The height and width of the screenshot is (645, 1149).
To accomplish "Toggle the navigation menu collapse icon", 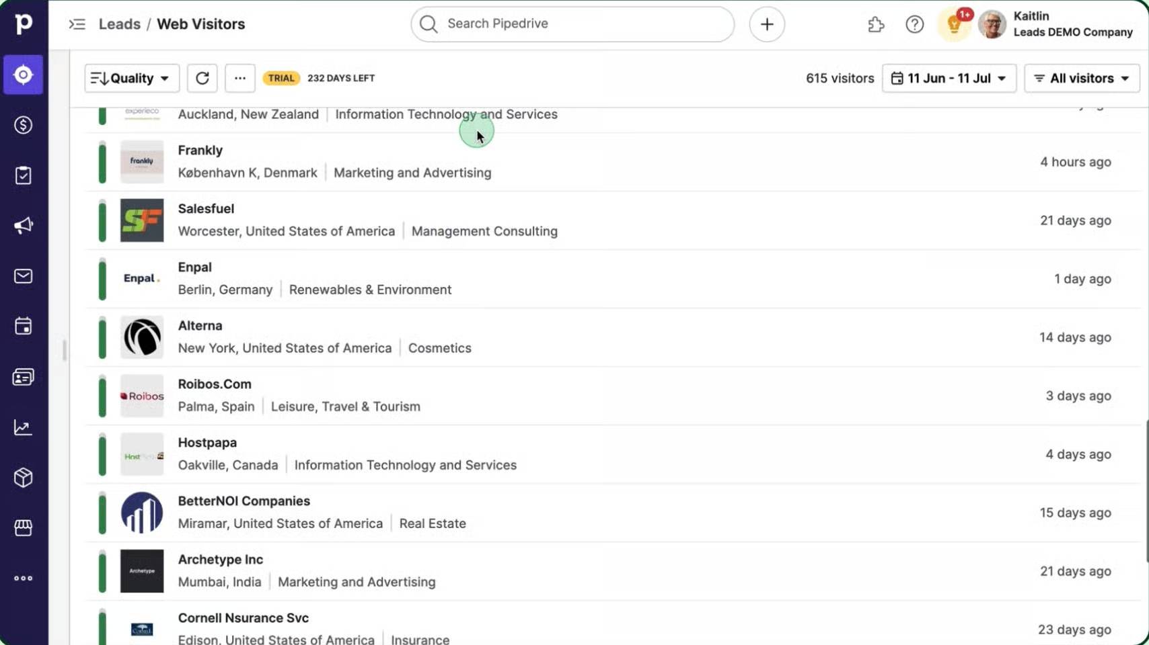I will pos(77,24).
